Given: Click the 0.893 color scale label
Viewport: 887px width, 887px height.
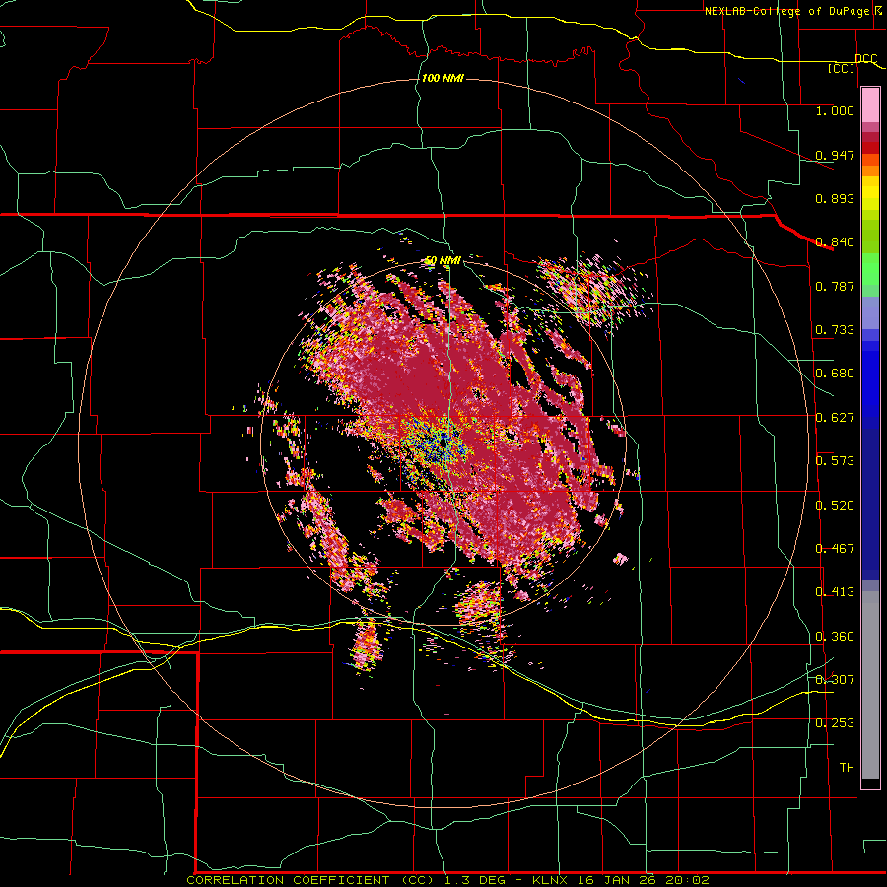Looking at the screenshot, I should click(835, 198).
